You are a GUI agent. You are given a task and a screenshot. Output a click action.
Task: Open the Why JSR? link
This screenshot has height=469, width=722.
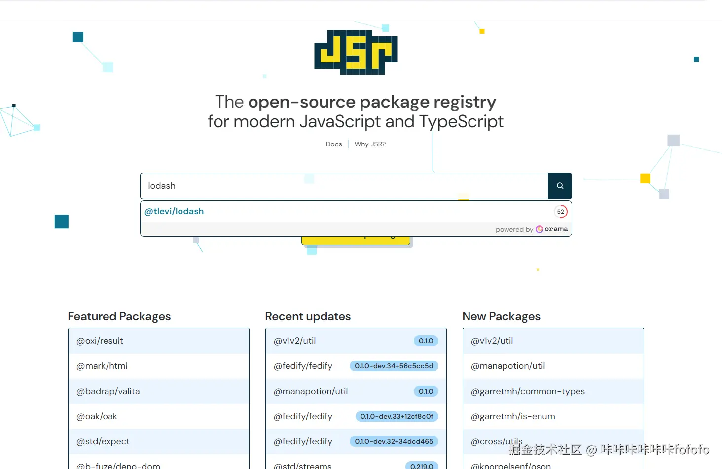point(370,144)
